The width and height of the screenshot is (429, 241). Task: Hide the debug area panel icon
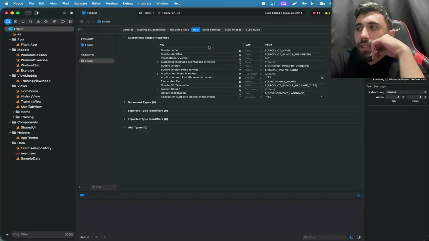click(x=359, y=195)
